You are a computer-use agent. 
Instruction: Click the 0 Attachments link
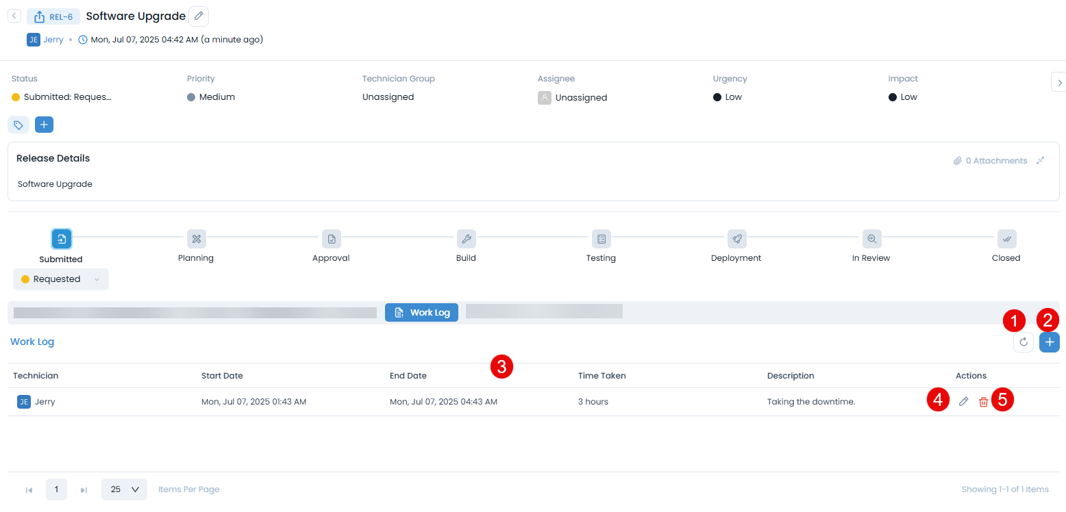pos(990,161)
